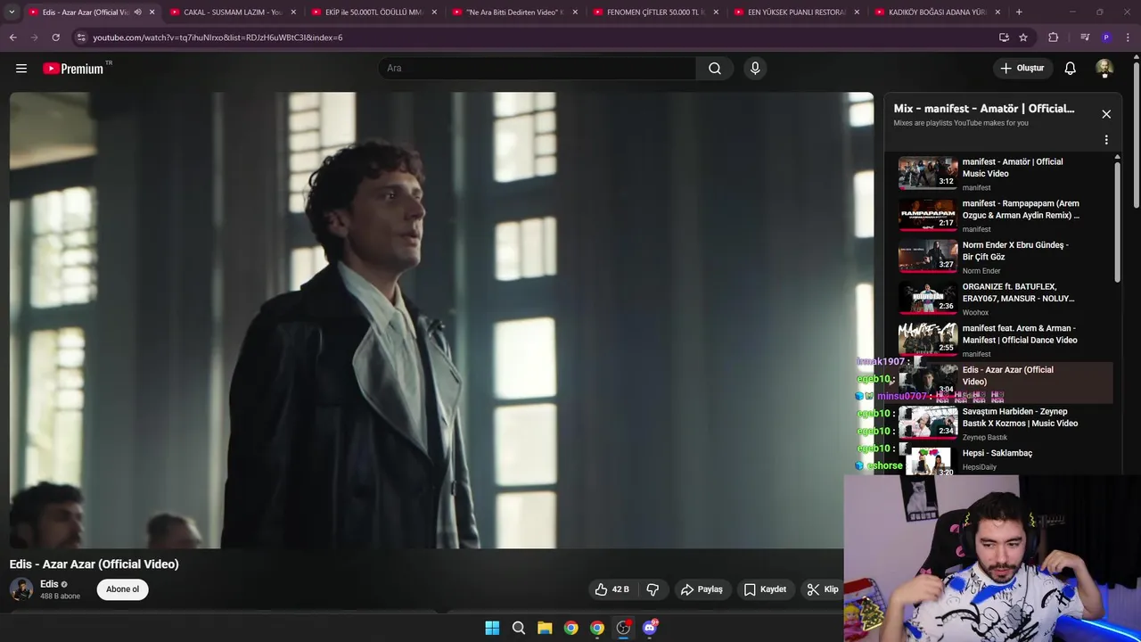Open the YouTube hamburger guide menu
Screen dimensions: 1141x642
[21, 68]
